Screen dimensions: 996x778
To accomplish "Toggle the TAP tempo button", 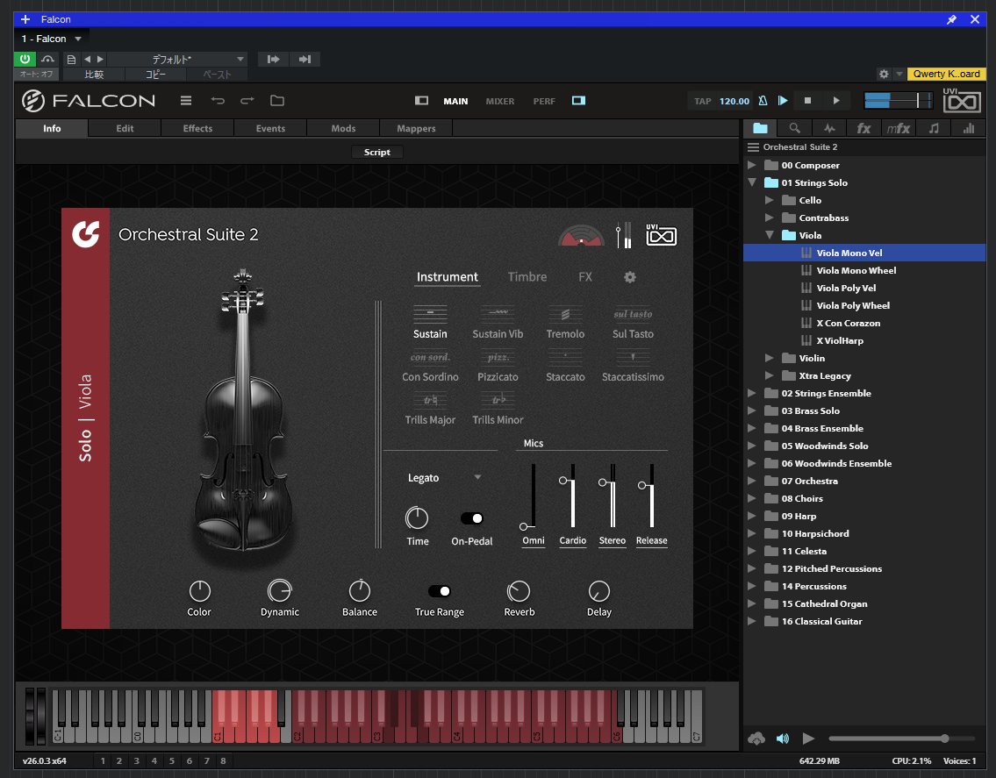I will [x=703, y=101].
